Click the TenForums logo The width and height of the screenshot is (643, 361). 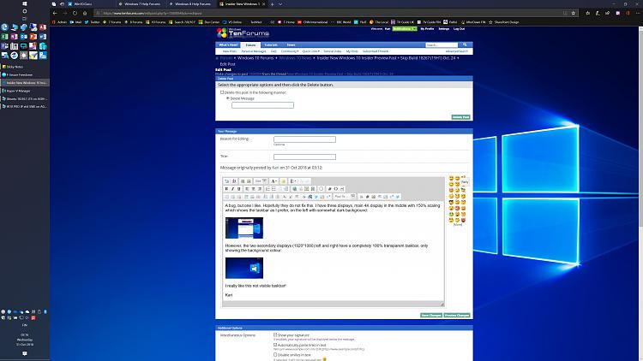tap(243, 33)
